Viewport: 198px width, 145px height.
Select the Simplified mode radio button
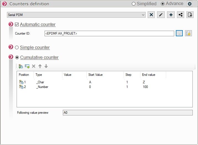(x=133, y=4)
